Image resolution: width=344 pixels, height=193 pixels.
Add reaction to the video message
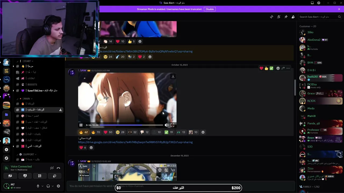[x=203, y=132]
